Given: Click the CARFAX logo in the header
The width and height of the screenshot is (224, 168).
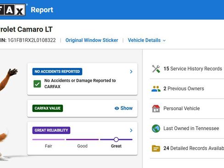Looking at the screenshot, I should [12, 10].
